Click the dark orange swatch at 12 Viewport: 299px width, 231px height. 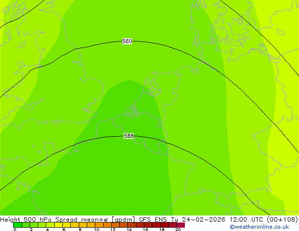click(116, 225)
